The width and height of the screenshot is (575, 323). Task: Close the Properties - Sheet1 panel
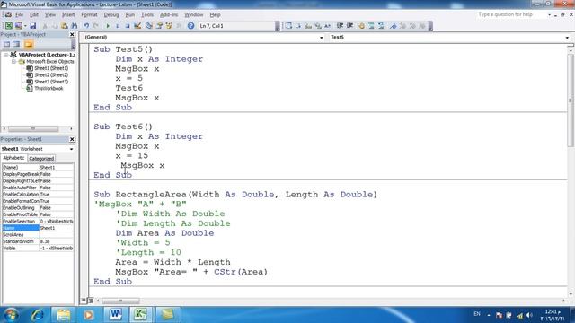coord(72,139)
